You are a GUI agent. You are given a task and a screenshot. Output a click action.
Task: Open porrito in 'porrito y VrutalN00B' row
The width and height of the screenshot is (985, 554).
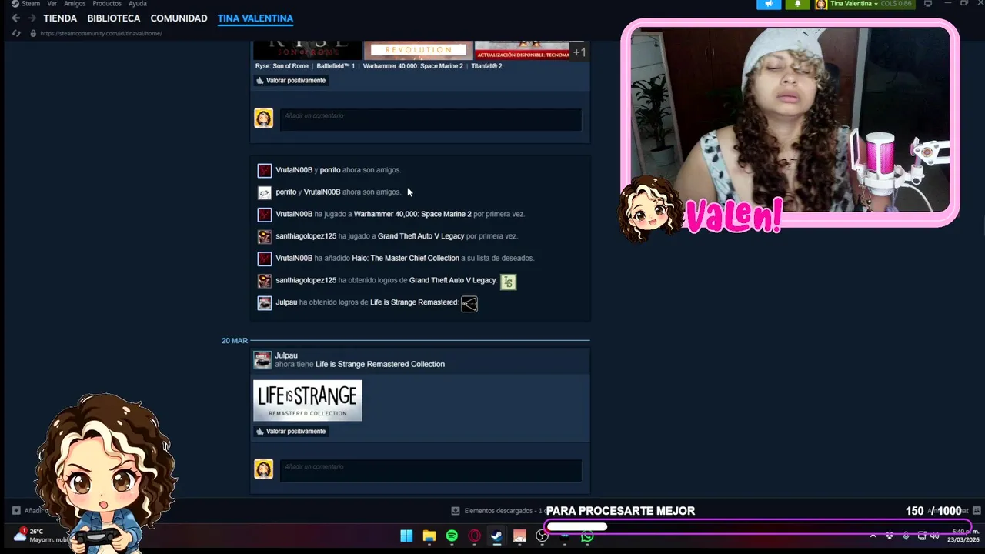286,192
